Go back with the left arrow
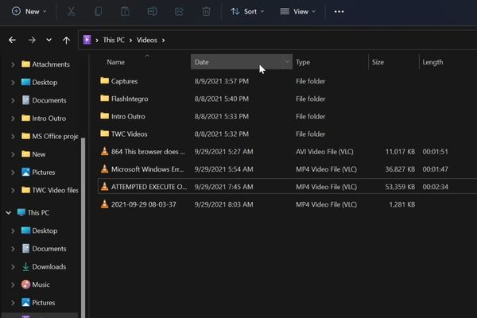This screenshot has height=318, width=477. coord(12,40)
